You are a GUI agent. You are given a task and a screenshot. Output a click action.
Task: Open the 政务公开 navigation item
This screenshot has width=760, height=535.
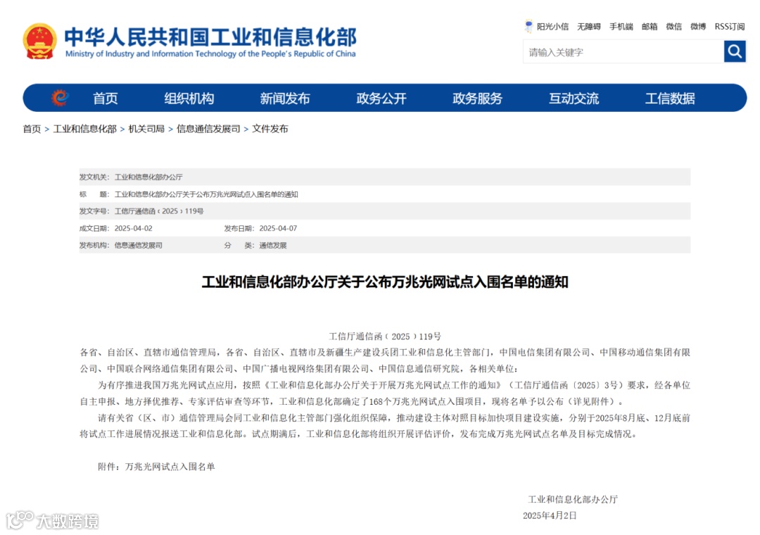tap(381, 99)
